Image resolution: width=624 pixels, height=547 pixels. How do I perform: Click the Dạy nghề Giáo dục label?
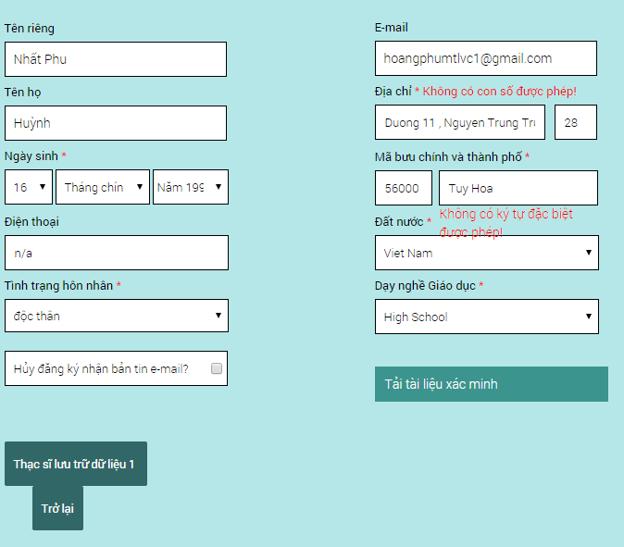[425, 286]
